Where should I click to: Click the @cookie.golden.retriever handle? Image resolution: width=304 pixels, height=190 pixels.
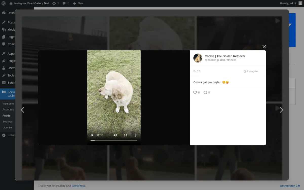[x=220, y=60]
